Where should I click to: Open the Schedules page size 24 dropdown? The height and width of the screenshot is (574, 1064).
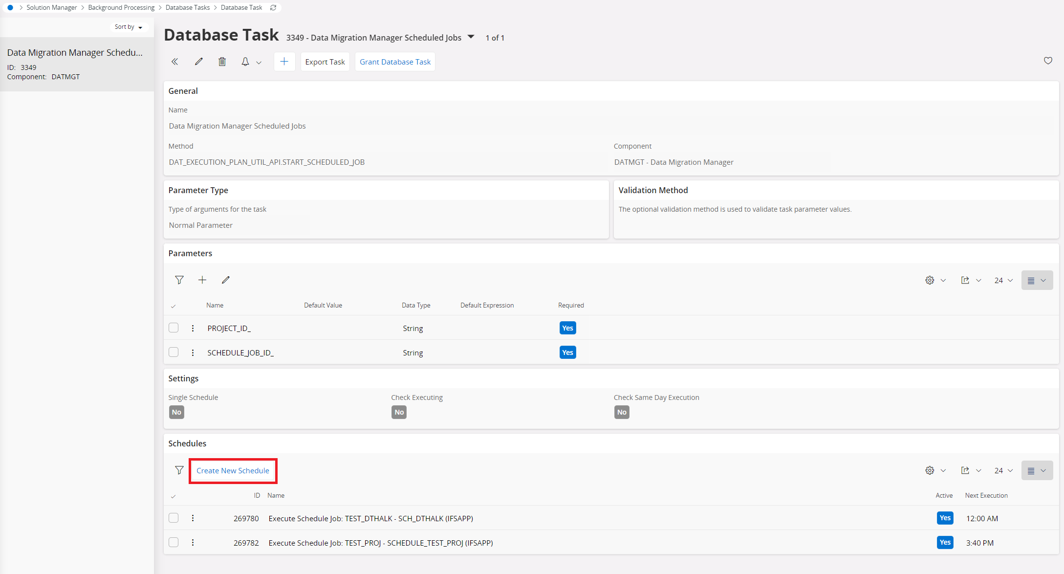[x=1003, y=470]
